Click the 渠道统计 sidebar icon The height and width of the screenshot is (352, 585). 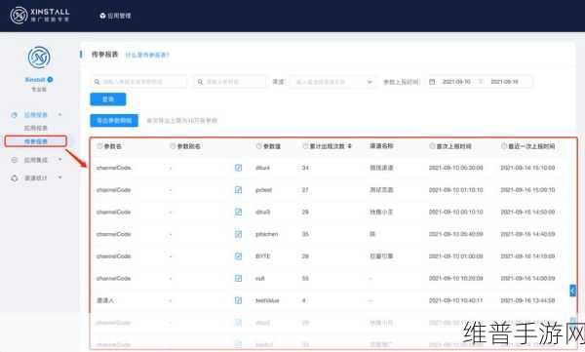click(15, 178)
